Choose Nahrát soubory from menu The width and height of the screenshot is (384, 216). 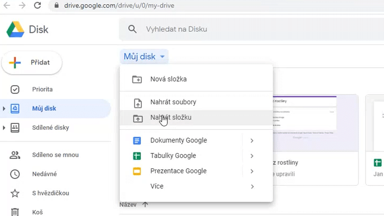196,102
